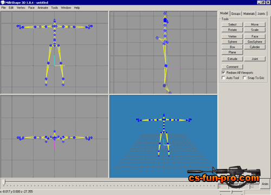The width and height of the screenshot is (271, 195).
Task: Switch to the Joints tab
Action: [x=261, y=14]
